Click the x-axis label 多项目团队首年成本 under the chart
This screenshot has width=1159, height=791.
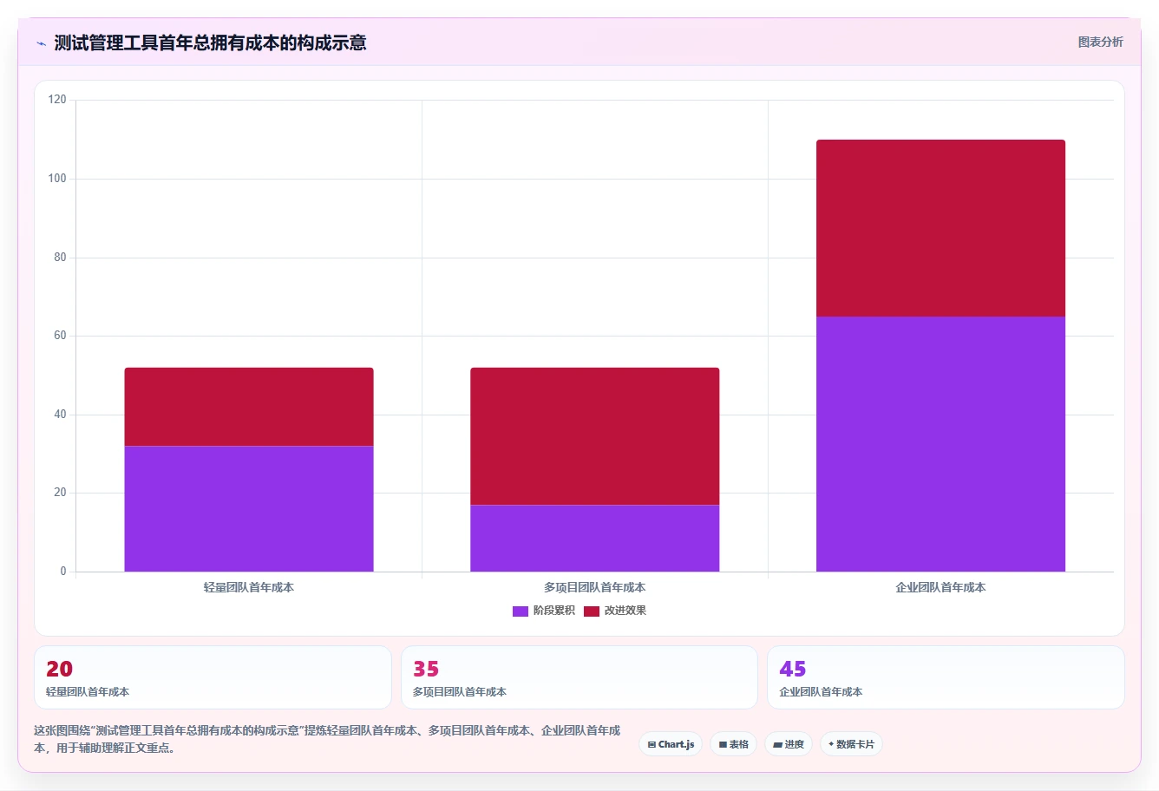coord(595,587)
